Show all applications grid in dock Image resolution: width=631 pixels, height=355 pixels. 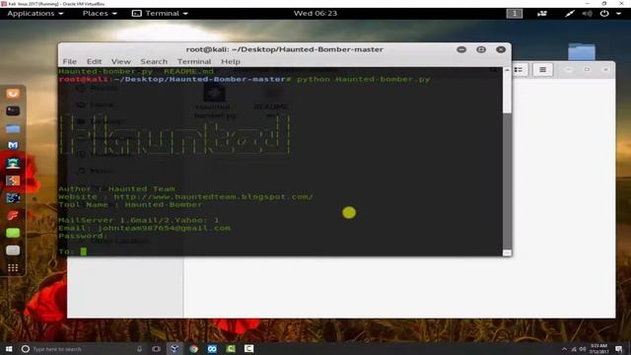pyautogui.click(x=13, y=268)
